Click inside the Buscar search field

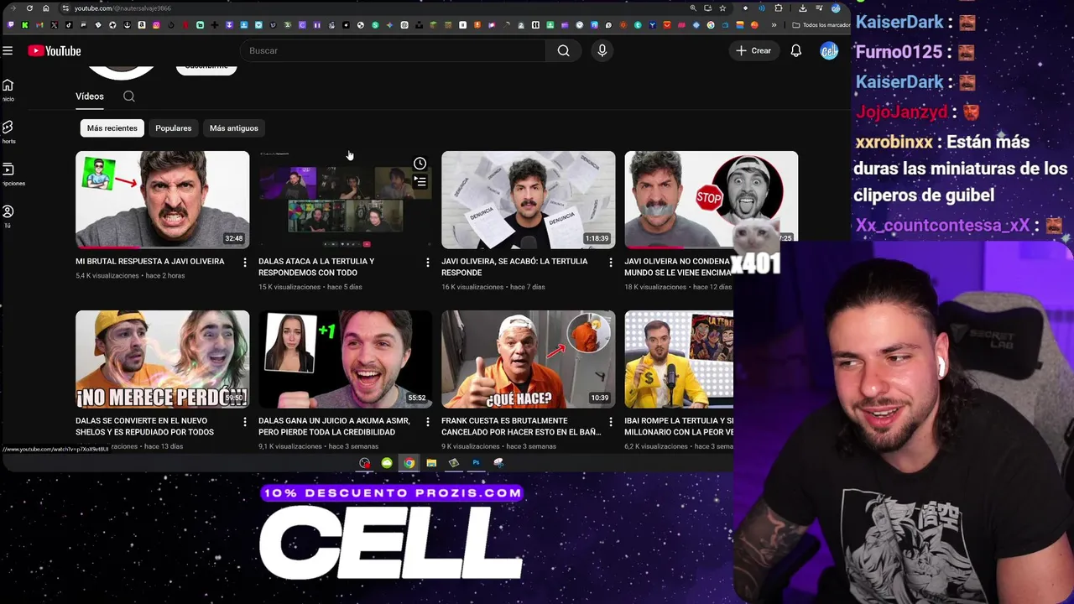(393, 51)
